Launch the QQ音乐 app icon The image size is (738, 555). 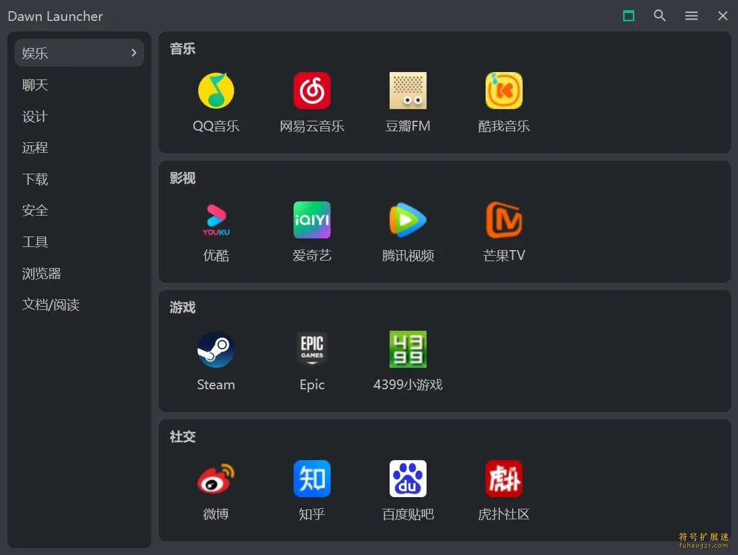coord(216,91)
